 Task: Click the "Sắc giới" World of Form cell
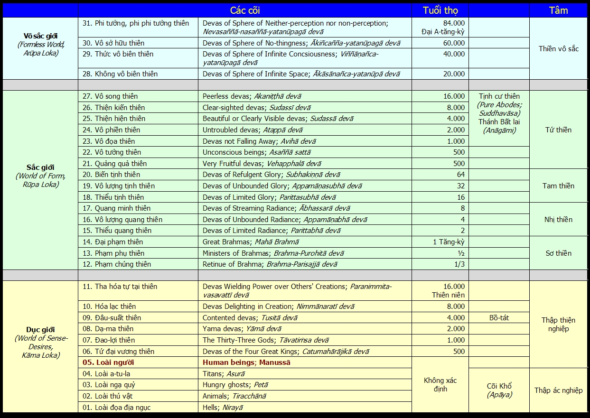(40, 176)
